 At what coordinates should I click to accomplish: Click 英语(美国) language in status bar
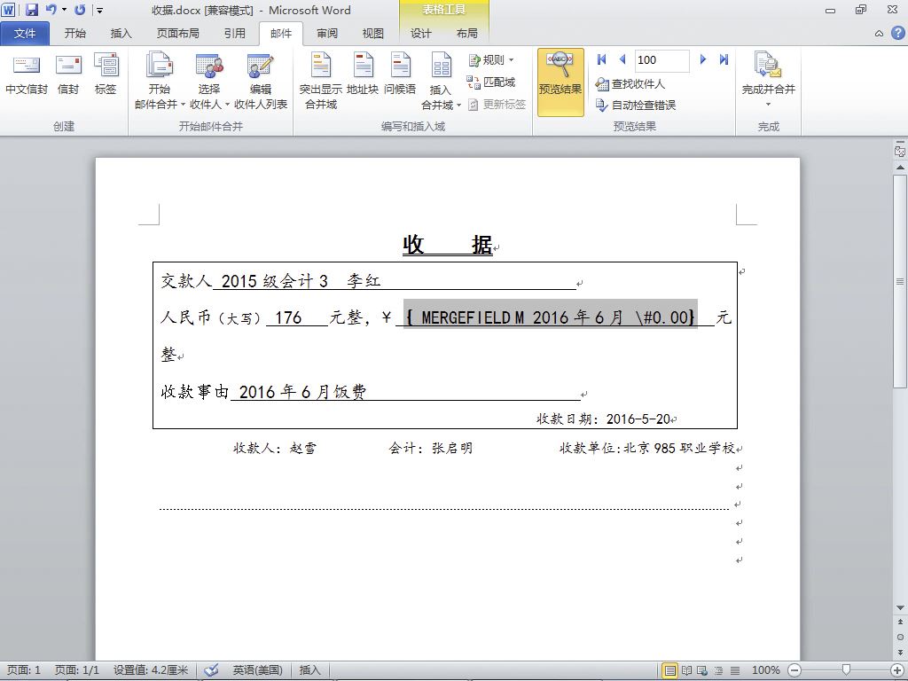(x=257, y=670)
